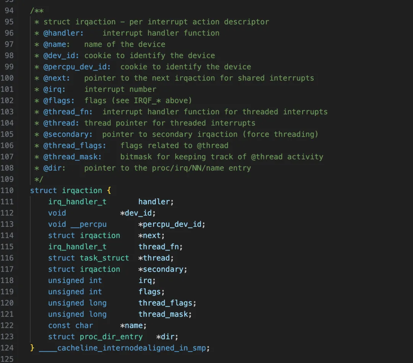
Task: Click the irqaction struct name on line 110
Action: 82,190
